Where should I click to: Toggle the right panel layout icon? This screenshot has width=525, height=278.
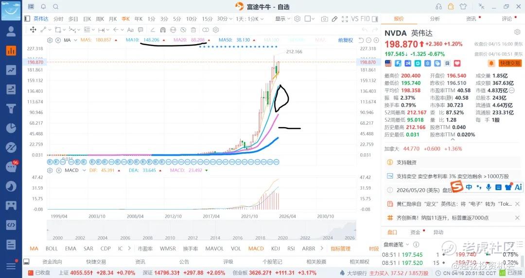[375, 19]
